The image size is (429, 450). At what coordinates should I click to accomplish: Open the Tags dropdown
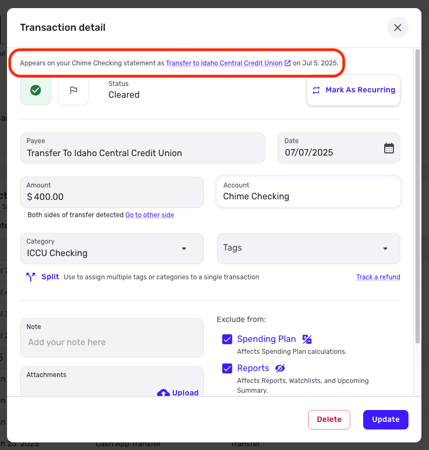[309, 248]
